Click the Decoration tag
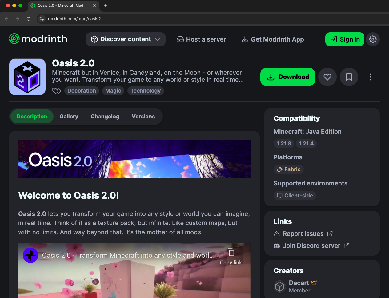389x298 pixels. pos(82,91)
